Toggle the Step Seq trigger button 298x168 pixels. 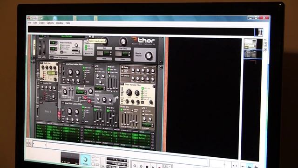point(86,49)
